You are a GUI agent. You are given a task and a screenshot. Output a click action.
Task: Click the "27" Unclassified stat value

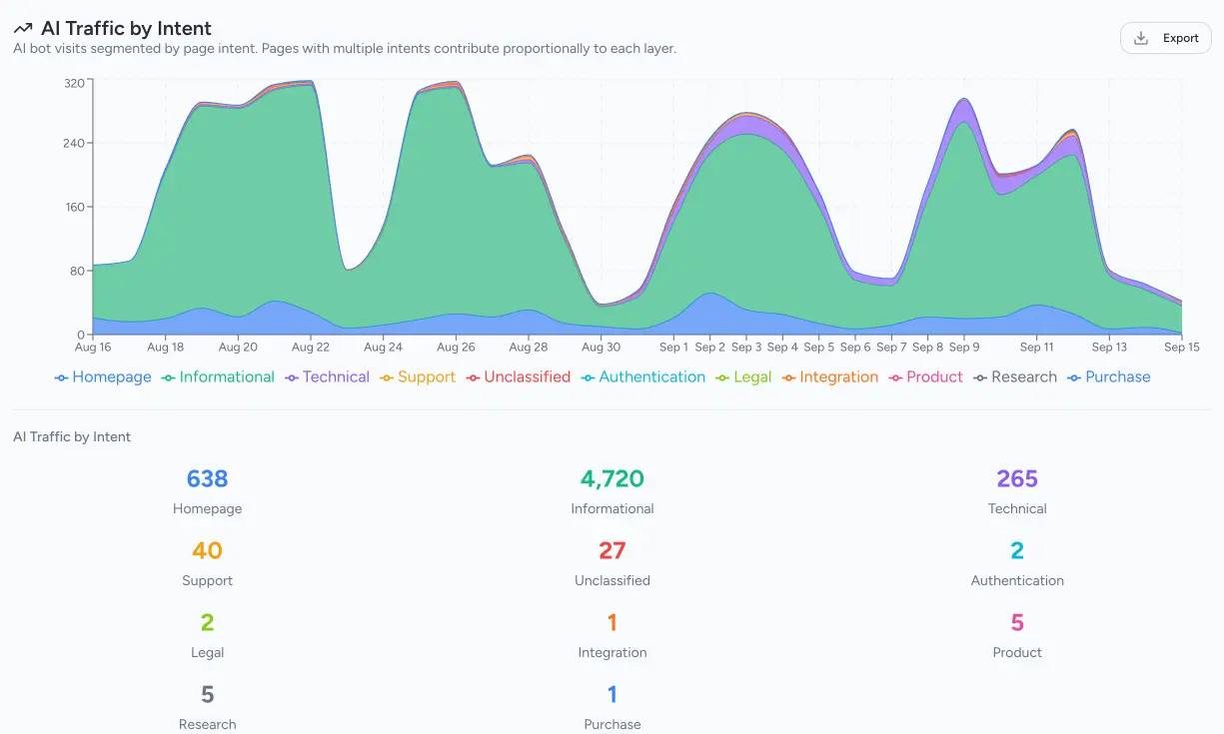pyautogui.click(x=612, y=550)
